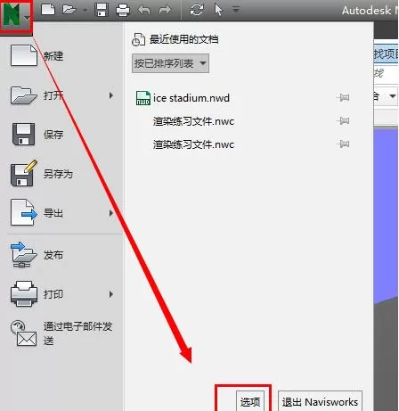Open the partially visible dropdown arrow at right edge
399x411 pixels.
392,96
